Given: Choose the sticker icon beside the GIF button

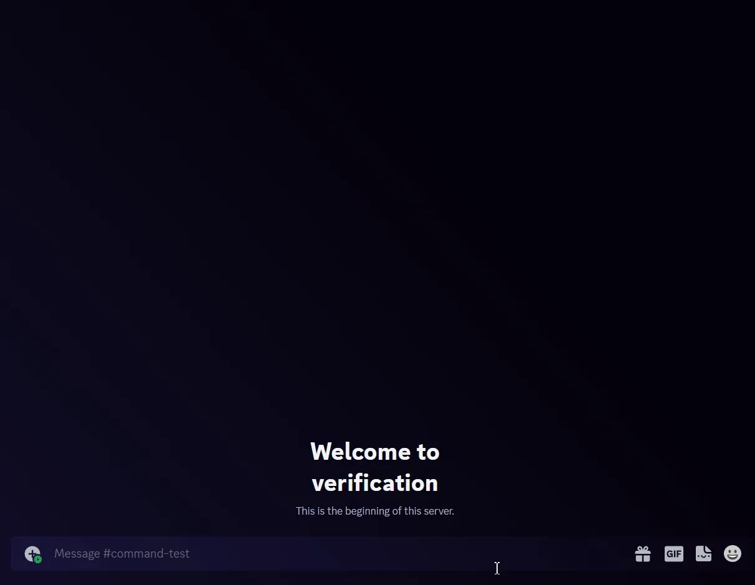Looking at the screenshot, I should (703, 554).
